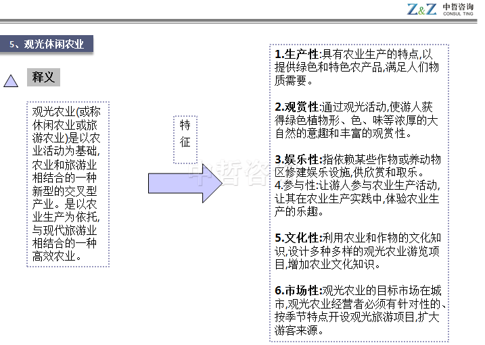Image resolution: width=485 pixels, height=345 pixels.
Task: Click the line '产的乐趣。'
Action: [x=299, y=212]
